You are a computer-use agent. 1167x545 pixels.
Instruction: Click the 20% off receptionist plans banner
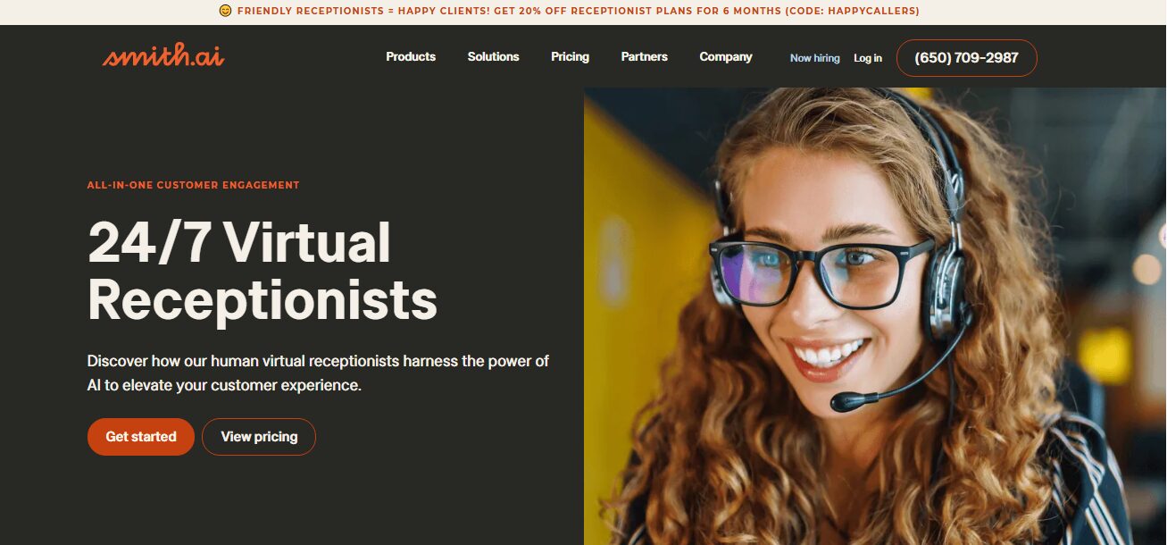(x=570, y=12)
